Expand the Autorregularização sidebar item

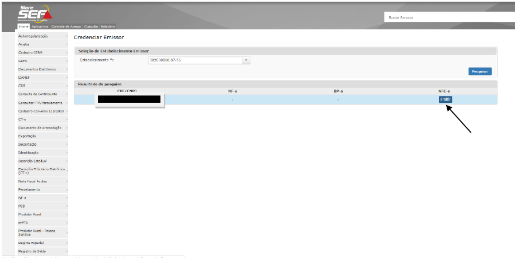coord(42,36)
